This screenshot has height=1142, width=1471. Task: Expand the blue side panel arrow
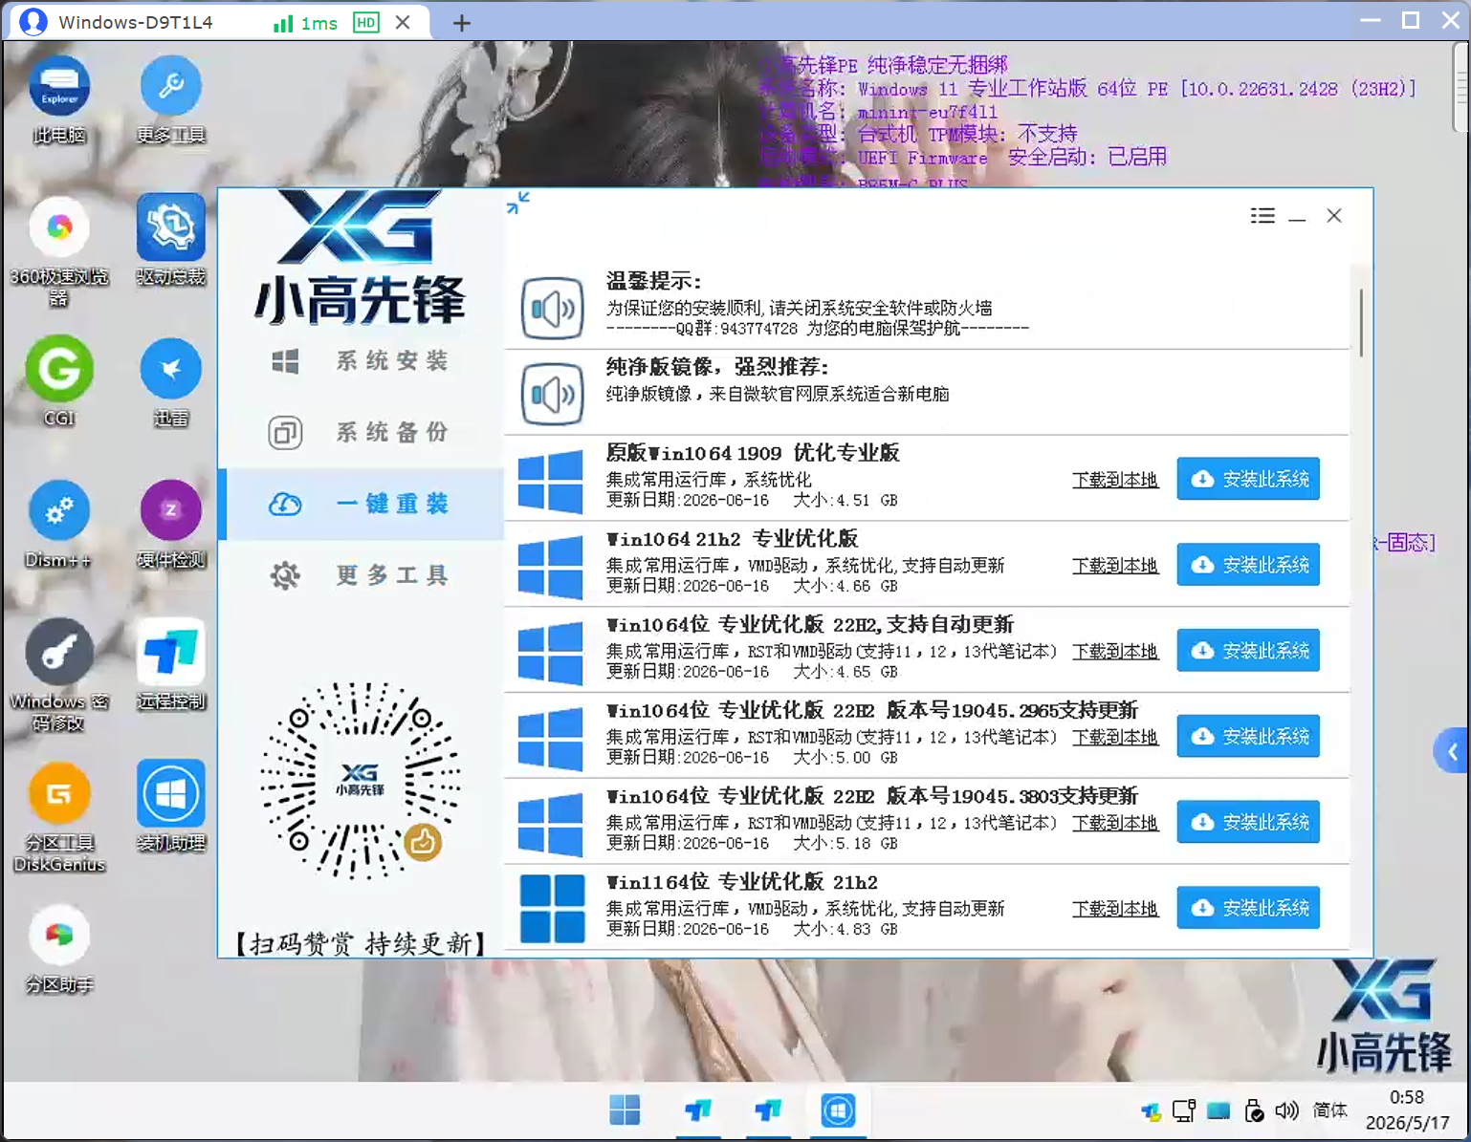(1452, 752)
